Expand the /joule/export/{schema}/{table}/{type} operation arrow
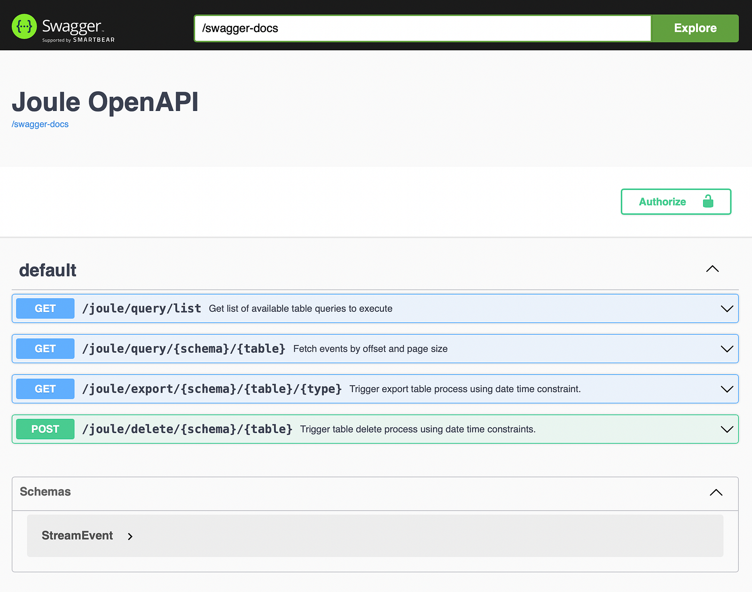Image resolution: width=752 pixels, height=592 pixels. (x=727, y=389)
